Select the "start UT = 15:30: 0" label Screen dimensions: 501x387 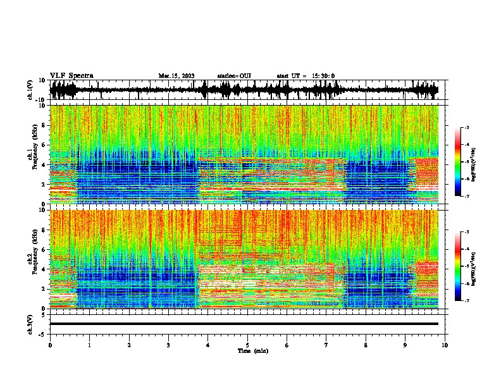point(306,76)
